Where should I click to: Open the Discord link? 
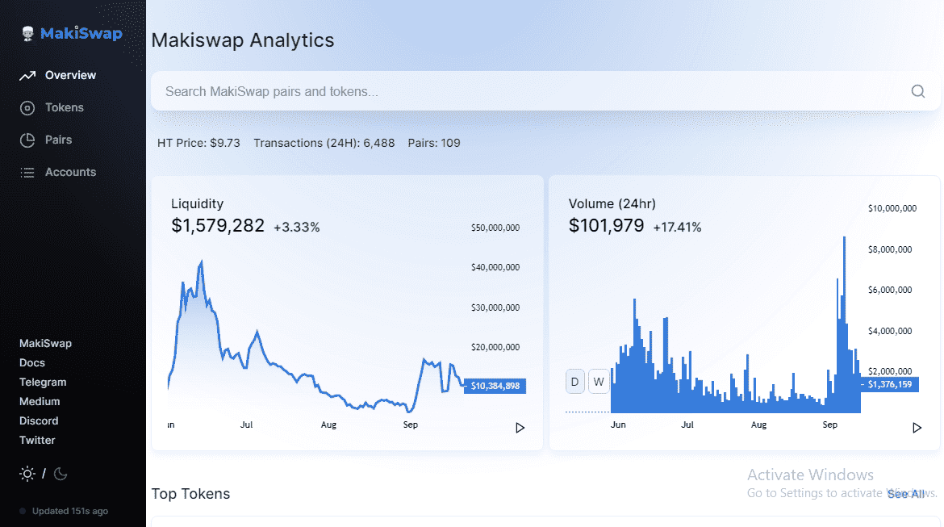39,420
